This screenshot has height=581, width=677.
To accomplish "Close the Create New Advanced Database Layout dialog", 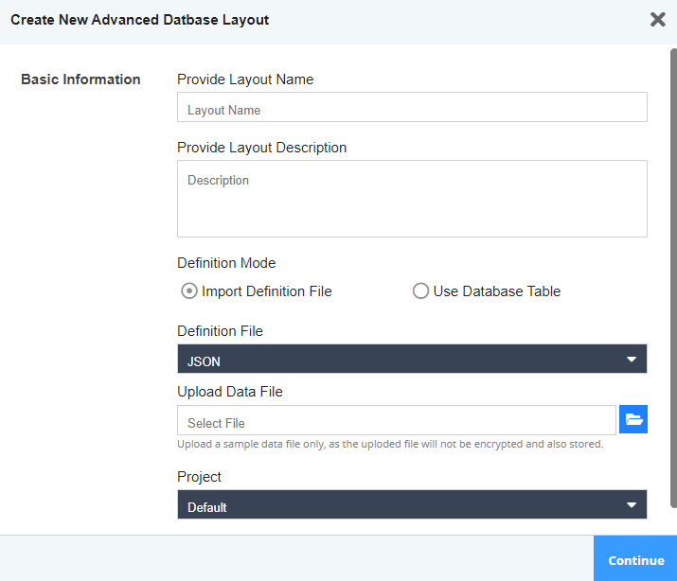I will 657,20.
